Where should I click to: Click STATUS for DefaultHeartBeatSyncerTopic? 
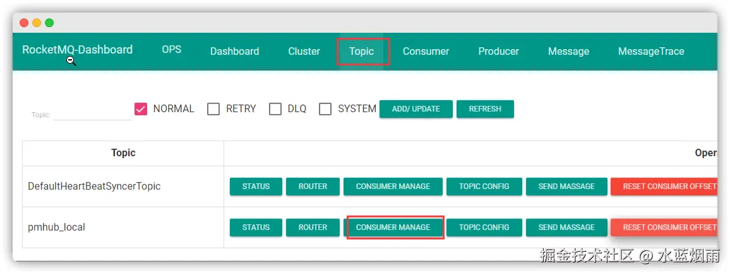[x=256, y=186]
